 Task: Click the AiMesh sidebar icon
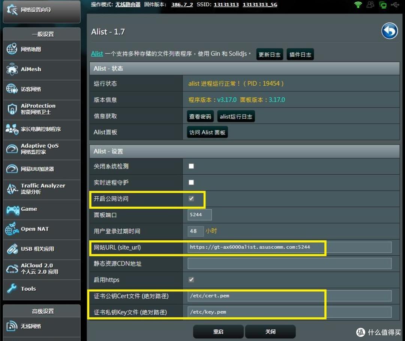tap(12, 69)
